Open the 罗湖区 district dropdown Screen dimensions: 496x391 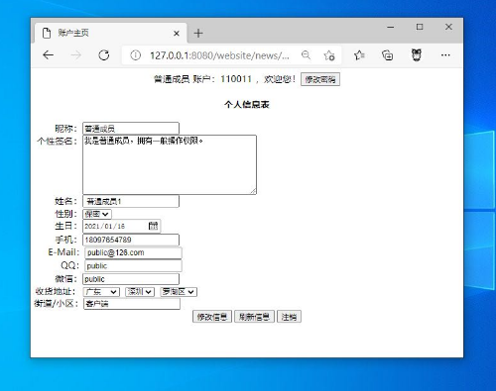click(x=179, y=292)
